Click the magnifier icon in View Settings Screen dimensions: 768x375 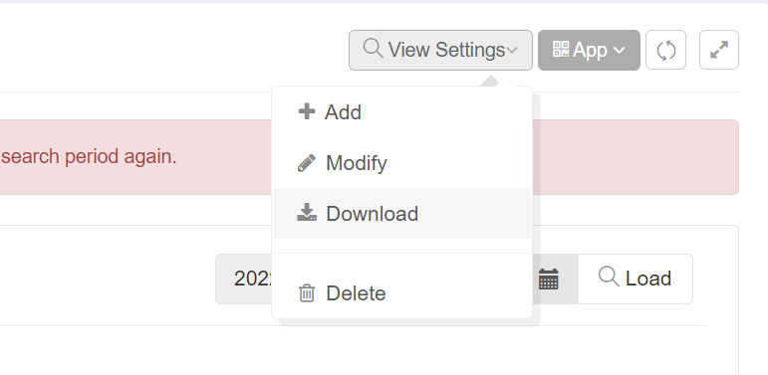click(x=374, y=49)
